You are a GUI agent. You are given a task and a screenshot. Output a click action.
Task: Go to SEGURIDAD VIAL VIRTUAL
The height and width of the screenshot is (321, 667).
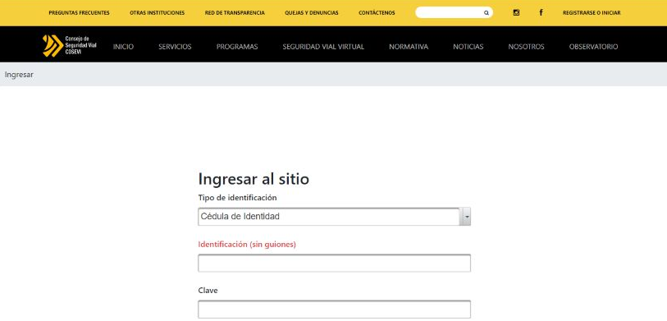(323, 47)
